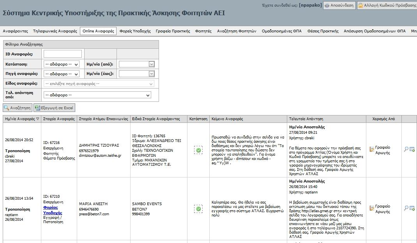Screen dimensions: 417x243
Task: Click name ΜΑΡΙΑ ΑΝΕΣΤΗ
Action: (94, 204)
